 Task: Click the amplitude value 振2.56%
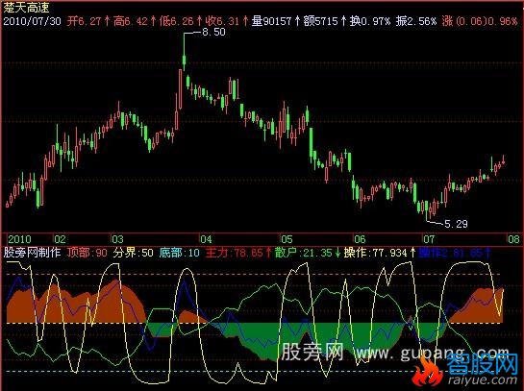tap(416, 21)
